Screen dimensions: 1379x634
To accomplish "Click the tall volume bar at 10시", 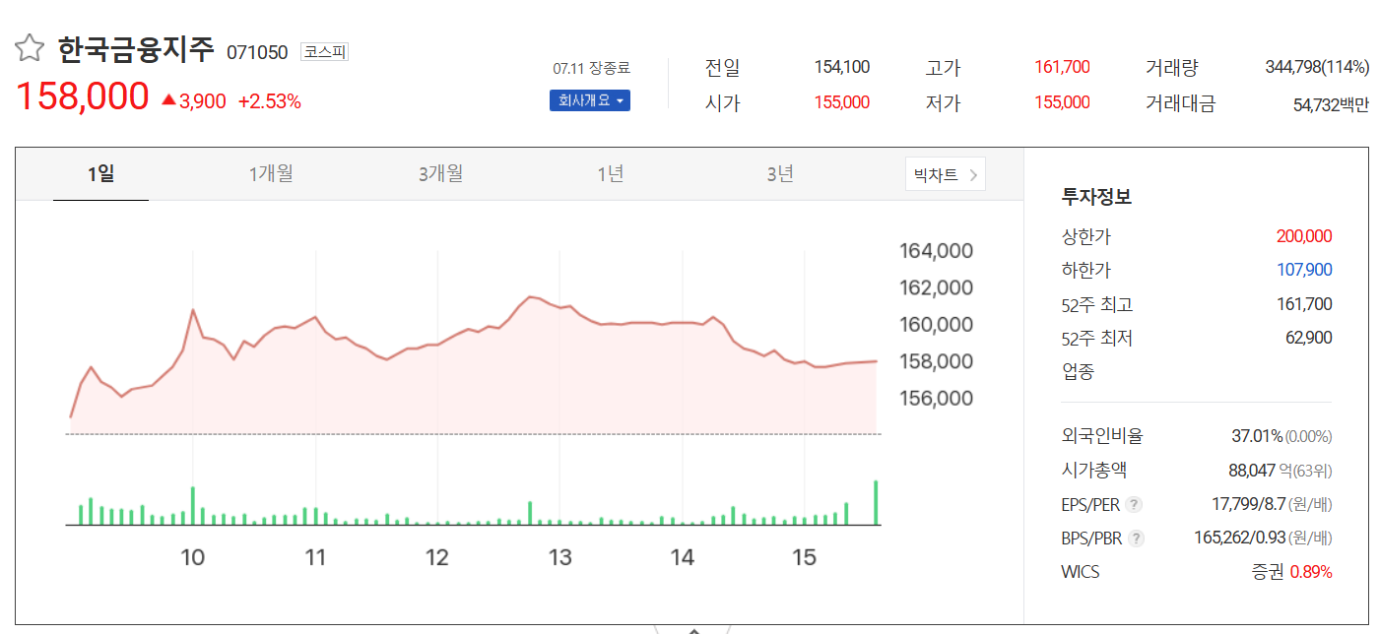I will pyautogui.click(x=193, y=506).
